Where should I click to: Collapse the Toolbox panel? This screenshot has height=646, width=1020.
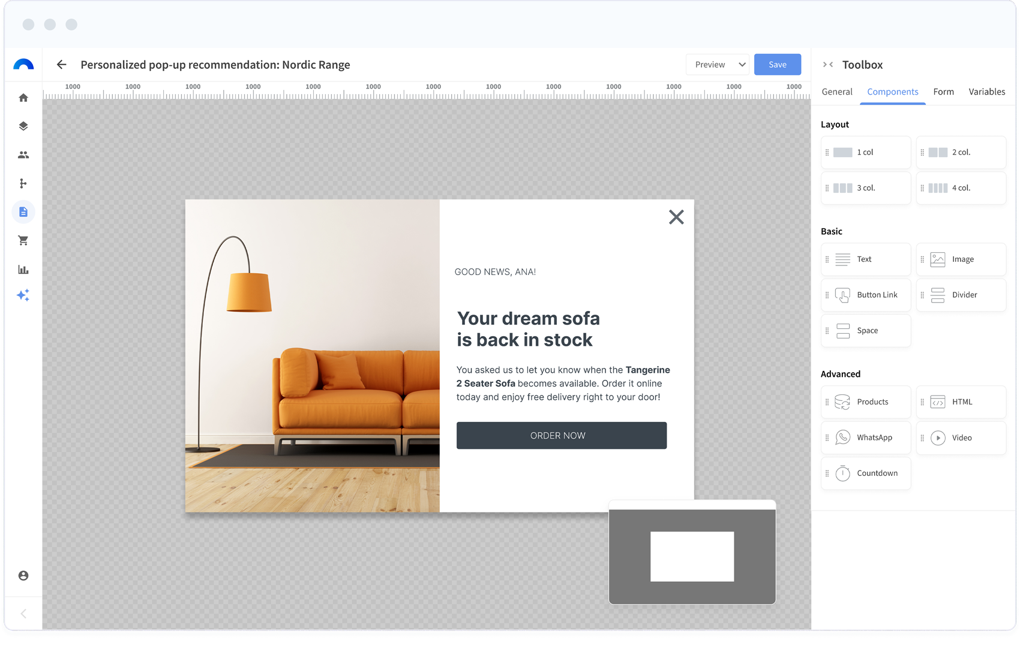click(828, 65)
